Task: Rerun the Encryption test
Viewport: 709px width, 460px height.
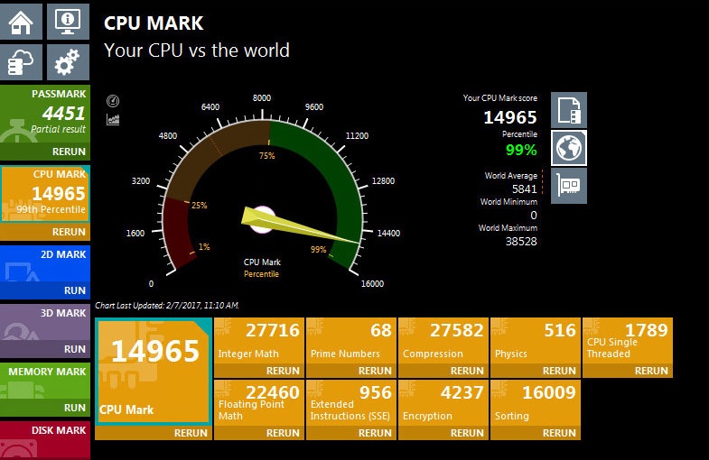Action: (x=467, y=433)
